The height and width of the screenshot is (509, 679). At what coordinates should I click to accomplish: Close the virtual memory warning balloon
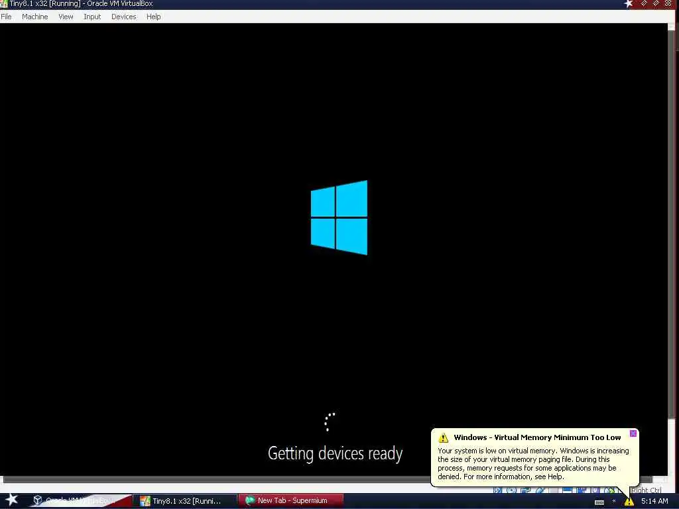pos(633,433)
